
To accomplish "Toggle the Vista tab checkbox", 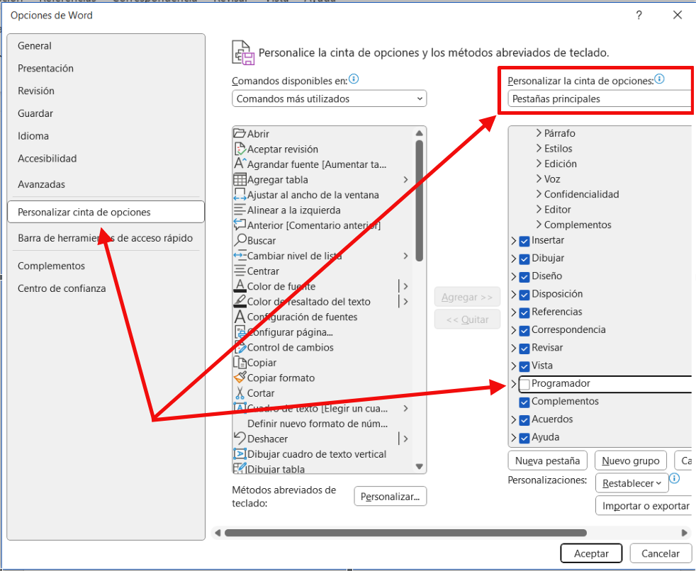I will (524, 366).
